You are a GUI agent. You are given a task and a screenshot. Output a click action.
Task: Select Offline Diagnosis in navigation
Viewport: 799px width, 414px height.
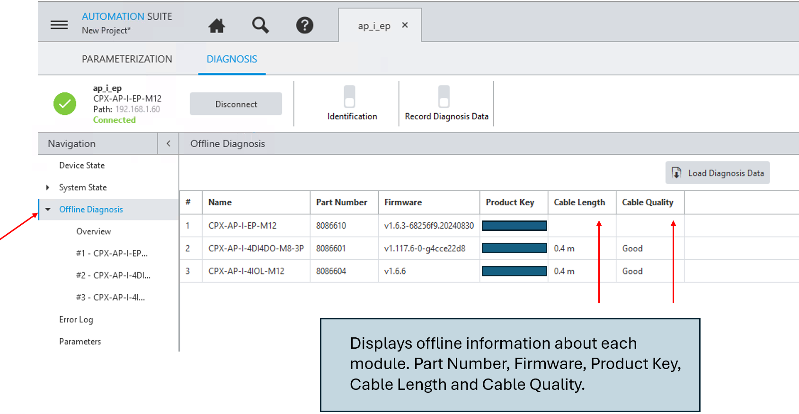pos(91,209)
